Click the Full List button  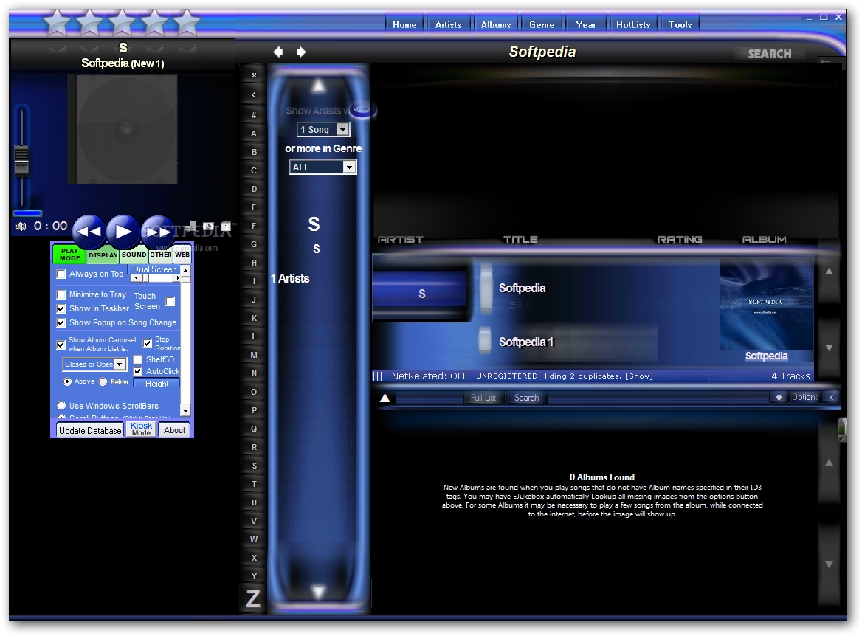coord(483,398)
